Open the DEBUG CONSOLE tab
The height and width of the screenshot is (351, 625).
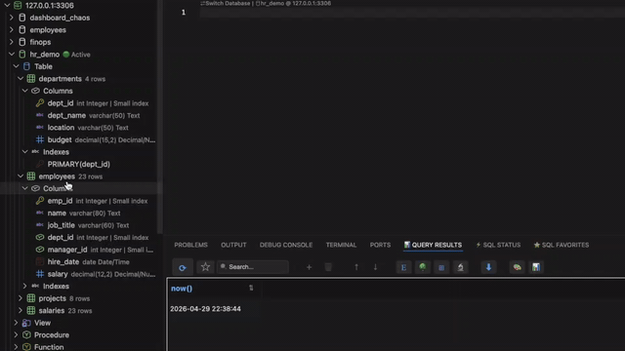(x=286, y=245)
